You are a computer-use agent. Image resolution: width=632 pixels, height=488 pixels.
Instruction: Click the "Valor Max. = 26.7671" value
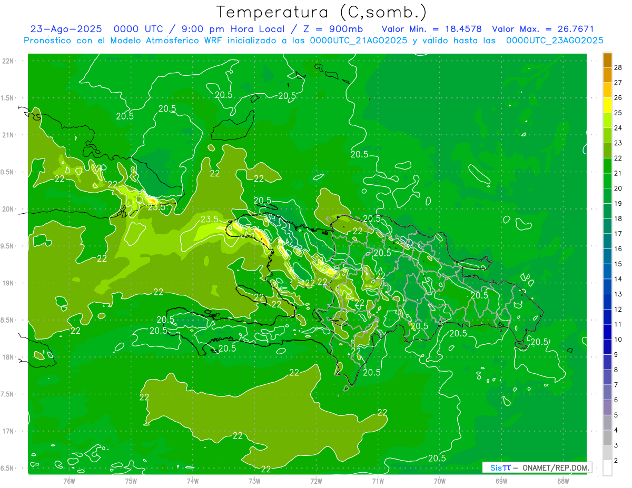pyautogui.click(x=543, y=29)
